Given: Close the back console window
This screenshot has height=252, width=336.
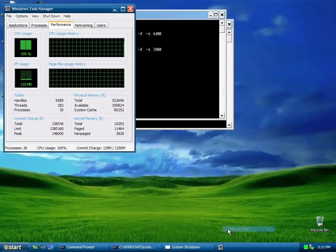Looking at the screenshot, I should (229, 24).
